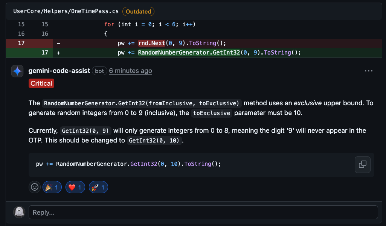Click the Reply input field
Screen dimensions: 386x226
point(203,212)
